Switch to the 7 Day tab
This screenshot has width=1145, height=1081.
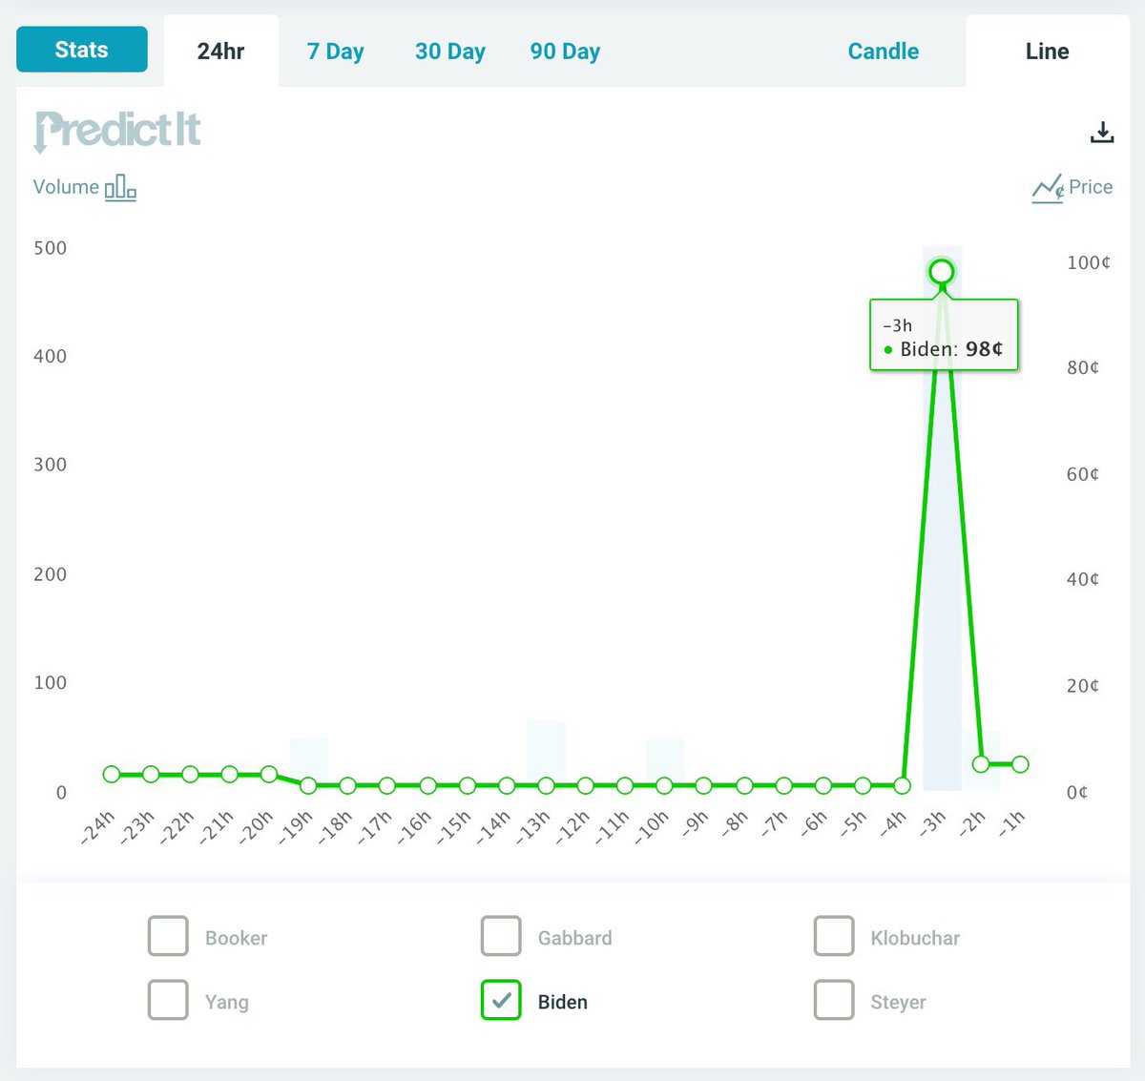click(x=335, y=52)
